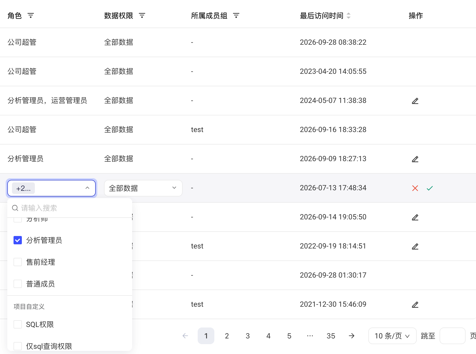Go to the previous page arrow
Screen dimensions: 476x354
tap(185, 336)
